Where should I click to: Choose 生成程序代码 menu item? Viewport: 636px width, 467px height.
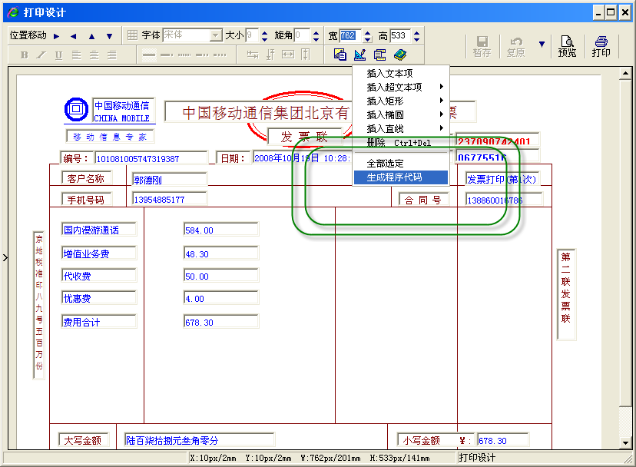(401, 177)
